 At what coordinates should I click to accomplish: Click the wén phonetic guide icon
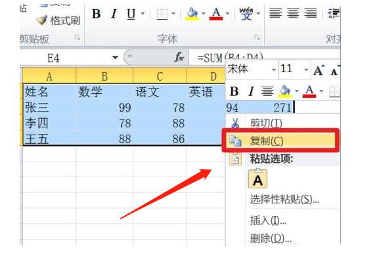pyautogui.click(x=246, y=14)
